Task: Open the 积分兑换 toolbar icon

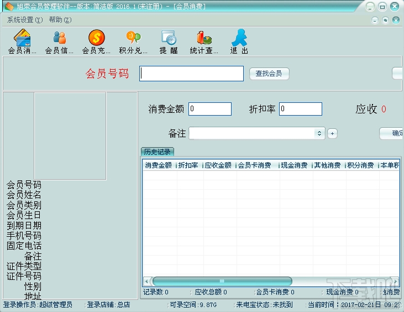Action: click(133, 41)
